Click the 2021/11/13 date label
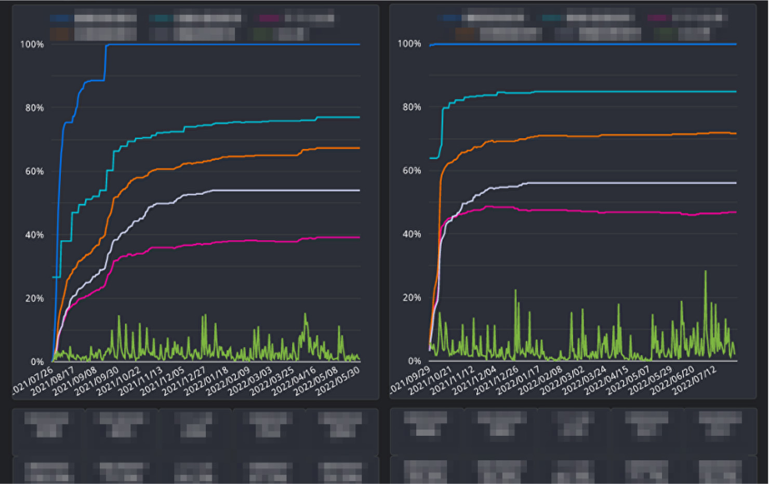 pos(140,382)
